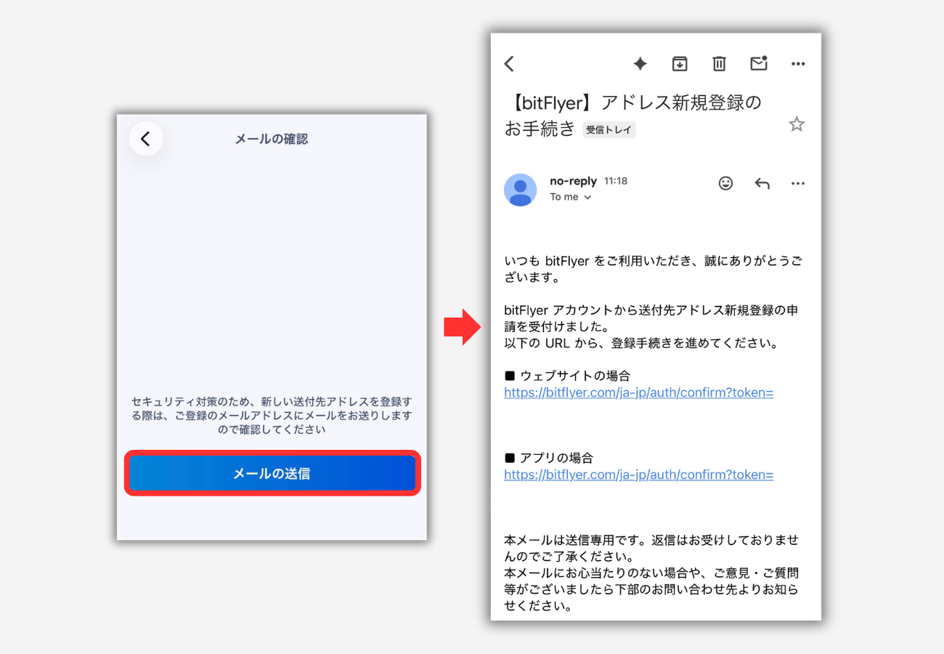The width and height of the screenshot is (944, 654).
Task: Go back from the bitFlyer email
Action: coord(509,64)
